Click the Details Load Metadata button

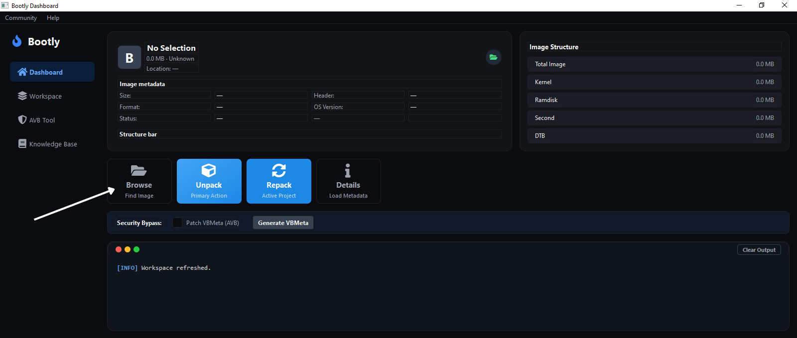(x=349, y=181)
